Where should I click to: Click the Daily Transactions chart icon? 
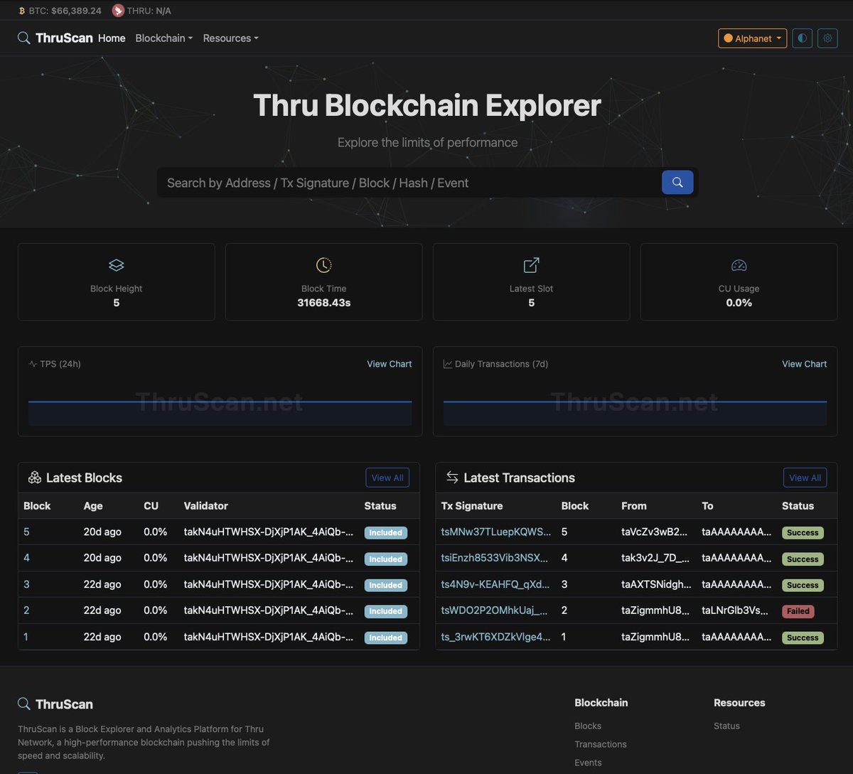click(448, 364)
